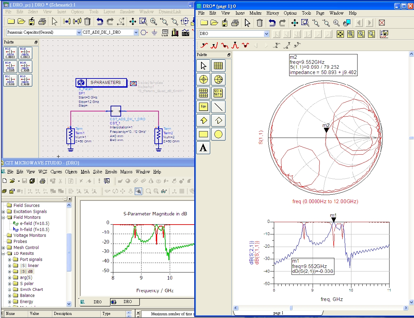Click the peak marker icon in the marker toolbar
The width and height of the screenshot is (414, 318).
pos(235,45)
